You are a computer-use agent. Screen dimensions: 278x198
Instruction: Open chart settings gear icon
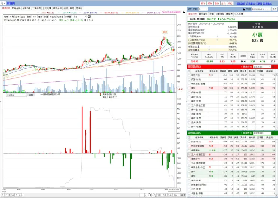tap(89, 16)
